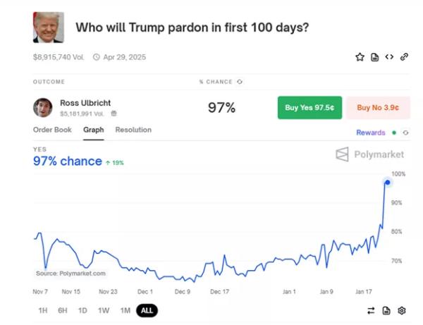This screenshot has height=325, width=423.
Task: Click Buy No 3.9¢ button
Action: pos(378,108)
